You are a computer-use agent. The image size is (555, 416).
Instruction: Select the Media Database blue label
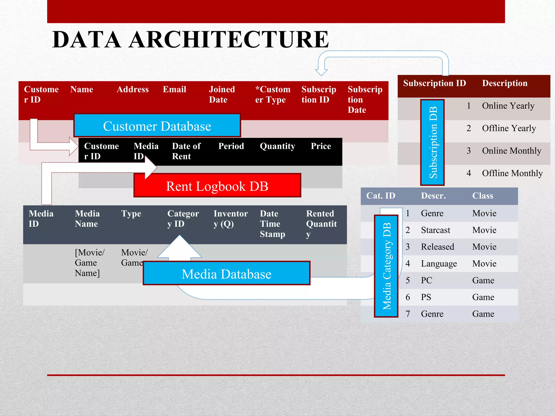click(x=227, y=274)
